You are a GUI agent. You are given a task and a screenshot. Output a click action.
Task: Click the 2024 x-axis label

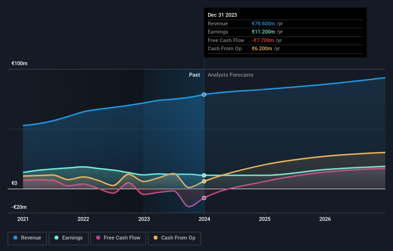pos(204,219)
